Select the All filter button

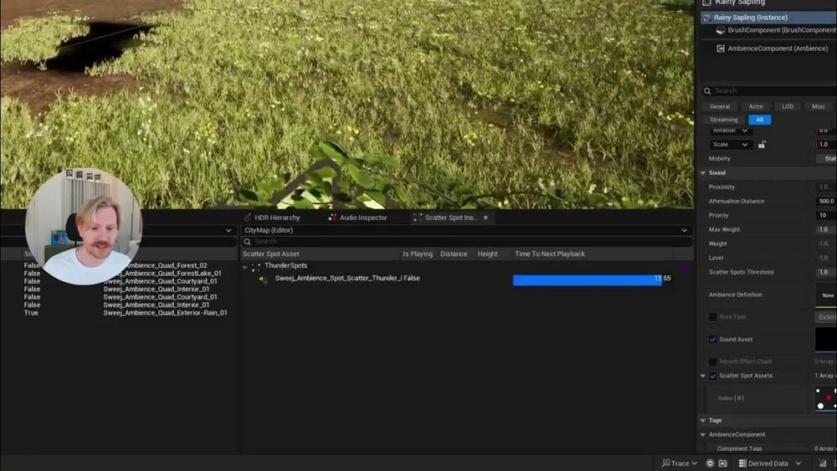(760, 120)
